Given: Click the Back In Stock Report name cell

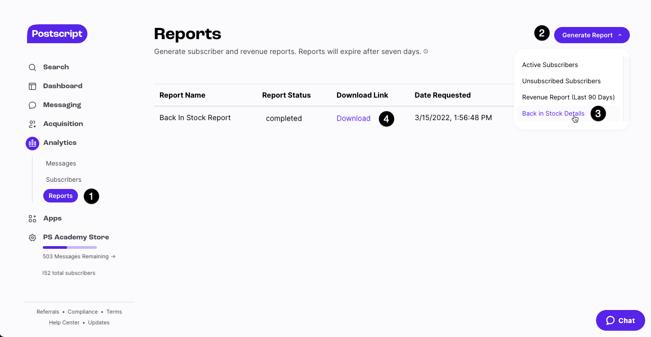Looking at the screenshot, I should [x=195, y=118].
